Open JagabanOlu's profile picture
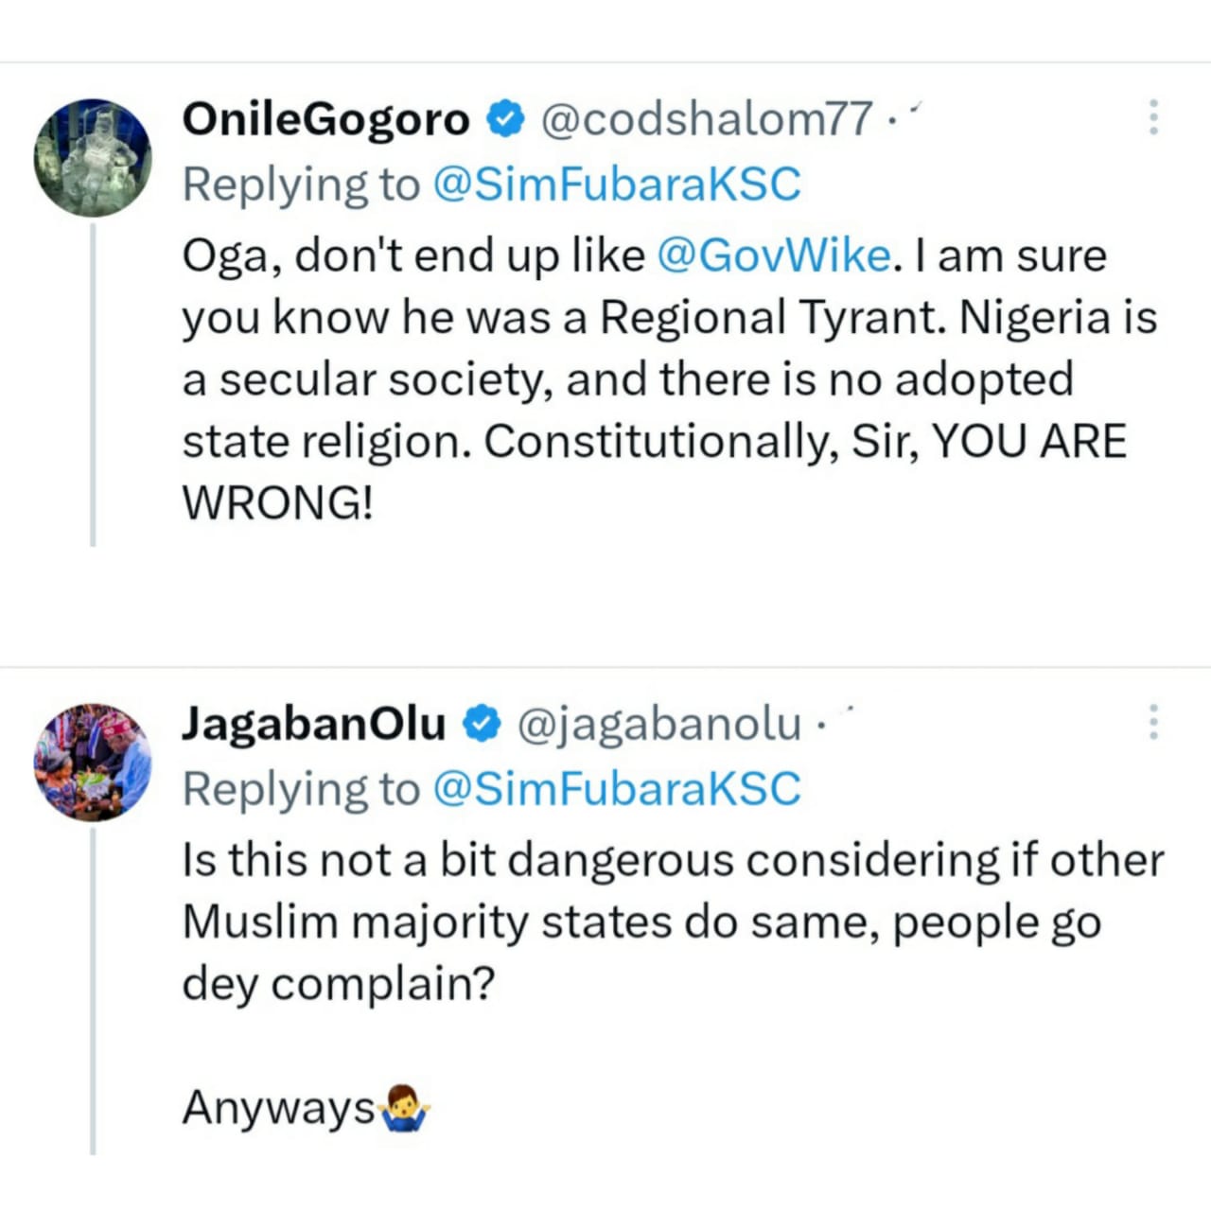The width and height of the screenshot is (1211, 1211). (x=93, y=762)
